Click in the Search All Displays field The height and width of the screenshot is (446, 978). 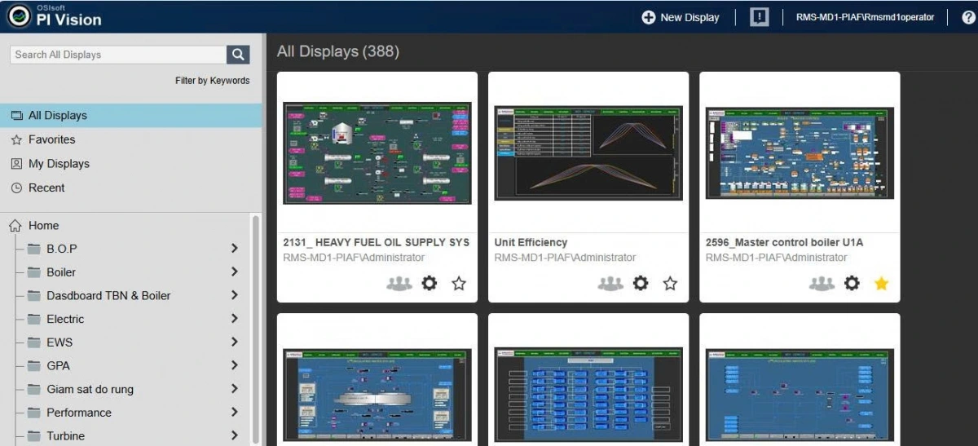[x=118, y=55]
